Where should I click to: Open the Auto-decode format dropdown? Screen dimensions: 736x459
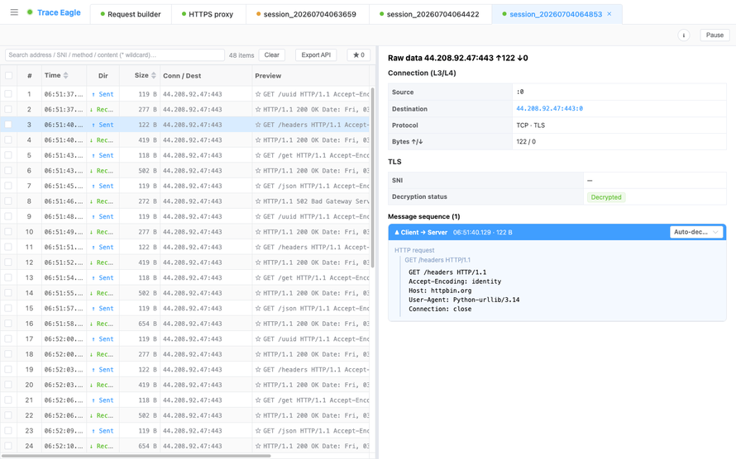(x=696, y=232)
